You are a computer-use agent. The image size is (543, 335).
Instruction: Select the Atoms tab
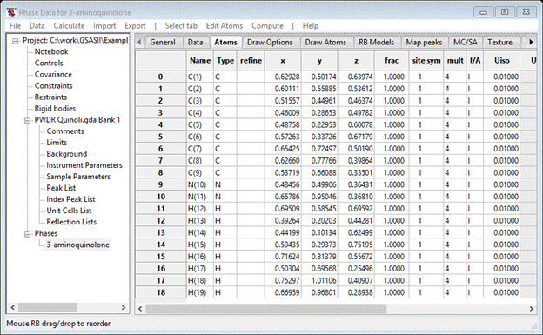coord(225,42)
